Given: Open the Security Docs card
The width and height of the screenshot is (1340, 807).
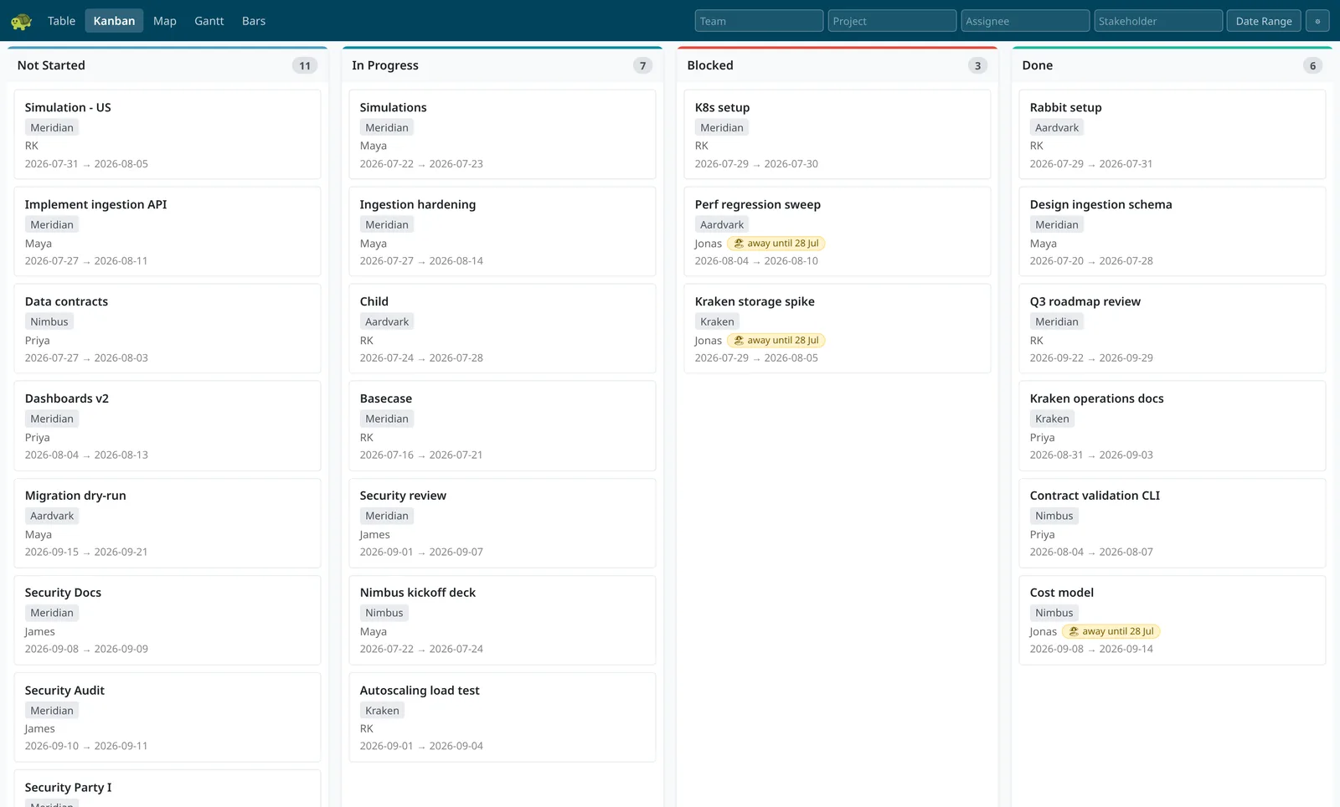Looking at the screenshot, I should click(x=167, y=620).
